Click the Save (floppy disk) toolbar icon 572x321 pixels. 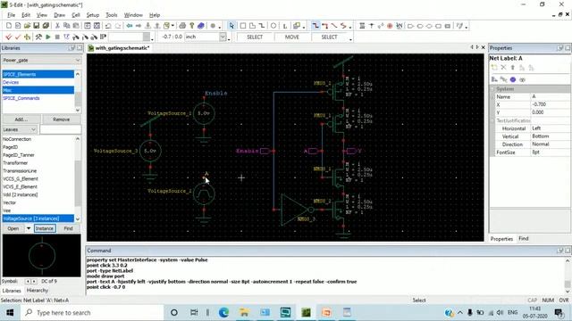(36, 26)
